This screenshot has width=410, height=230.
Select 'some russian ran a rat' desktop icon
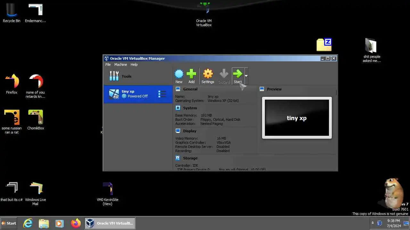pos(12,122)
